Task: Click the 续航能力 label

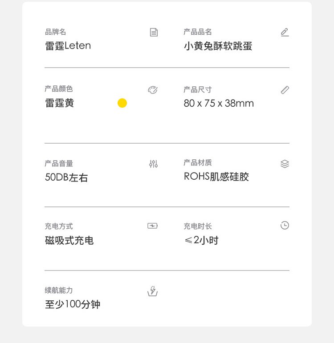Action: [x=59, y=291]
